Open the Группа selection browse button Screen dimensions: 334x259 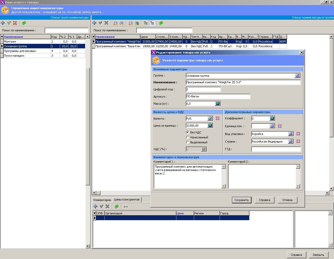297,76
